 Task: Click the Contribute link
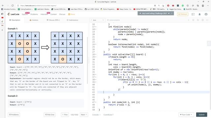pyautogui.click(x=108, y=115)
